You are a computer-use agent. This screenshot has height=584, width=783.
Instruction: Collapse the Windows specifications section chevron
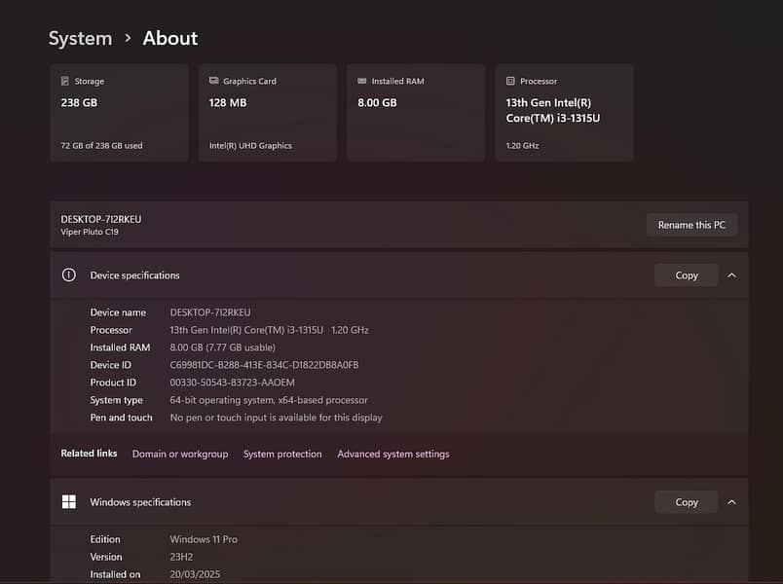[731, 502]
